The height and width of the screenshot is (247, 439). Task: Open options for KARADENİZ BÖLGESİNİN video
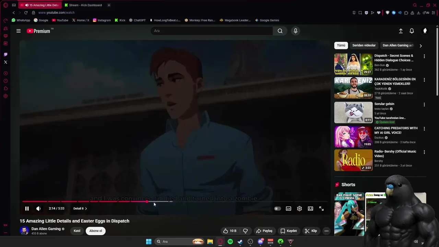(x=424, y=80)
